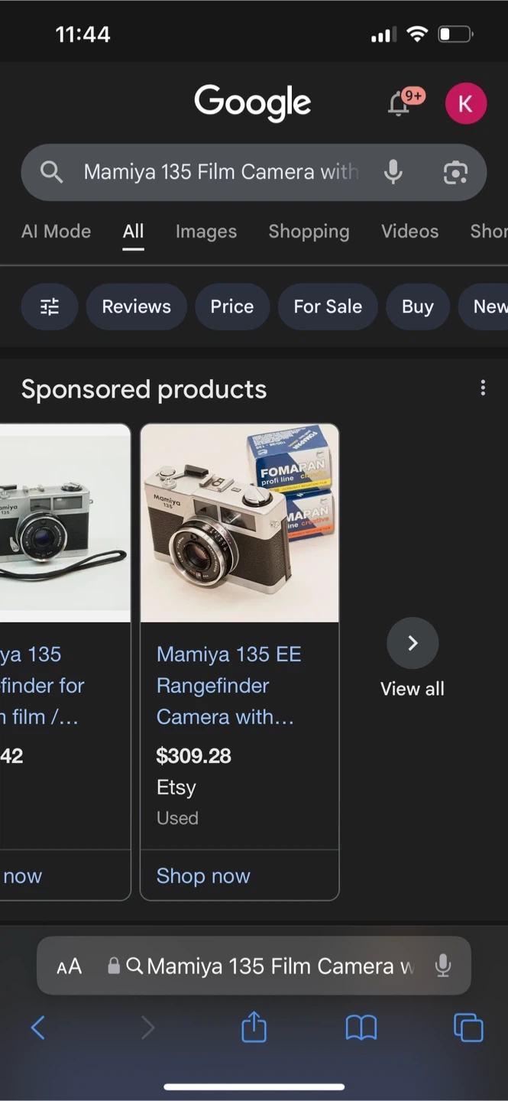Open the account profile avatar
This screenshot has height=1101, width=508.
pyautogui.click(x=465, y=103)
